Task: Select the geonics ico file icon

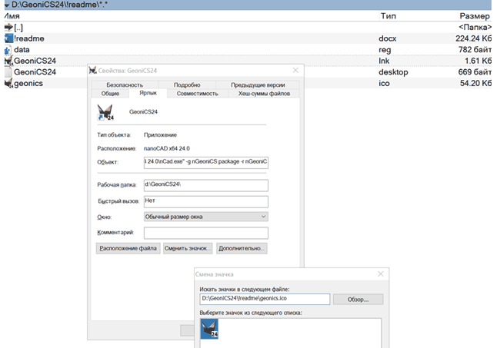Action: tap(8, 84)
